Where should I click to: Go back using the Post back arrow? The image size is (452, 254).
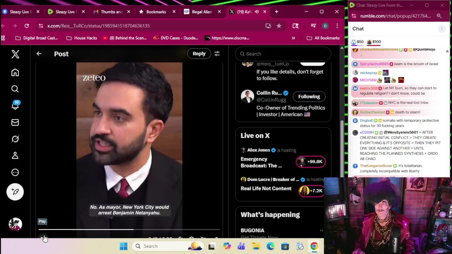(x=39, y=54)
